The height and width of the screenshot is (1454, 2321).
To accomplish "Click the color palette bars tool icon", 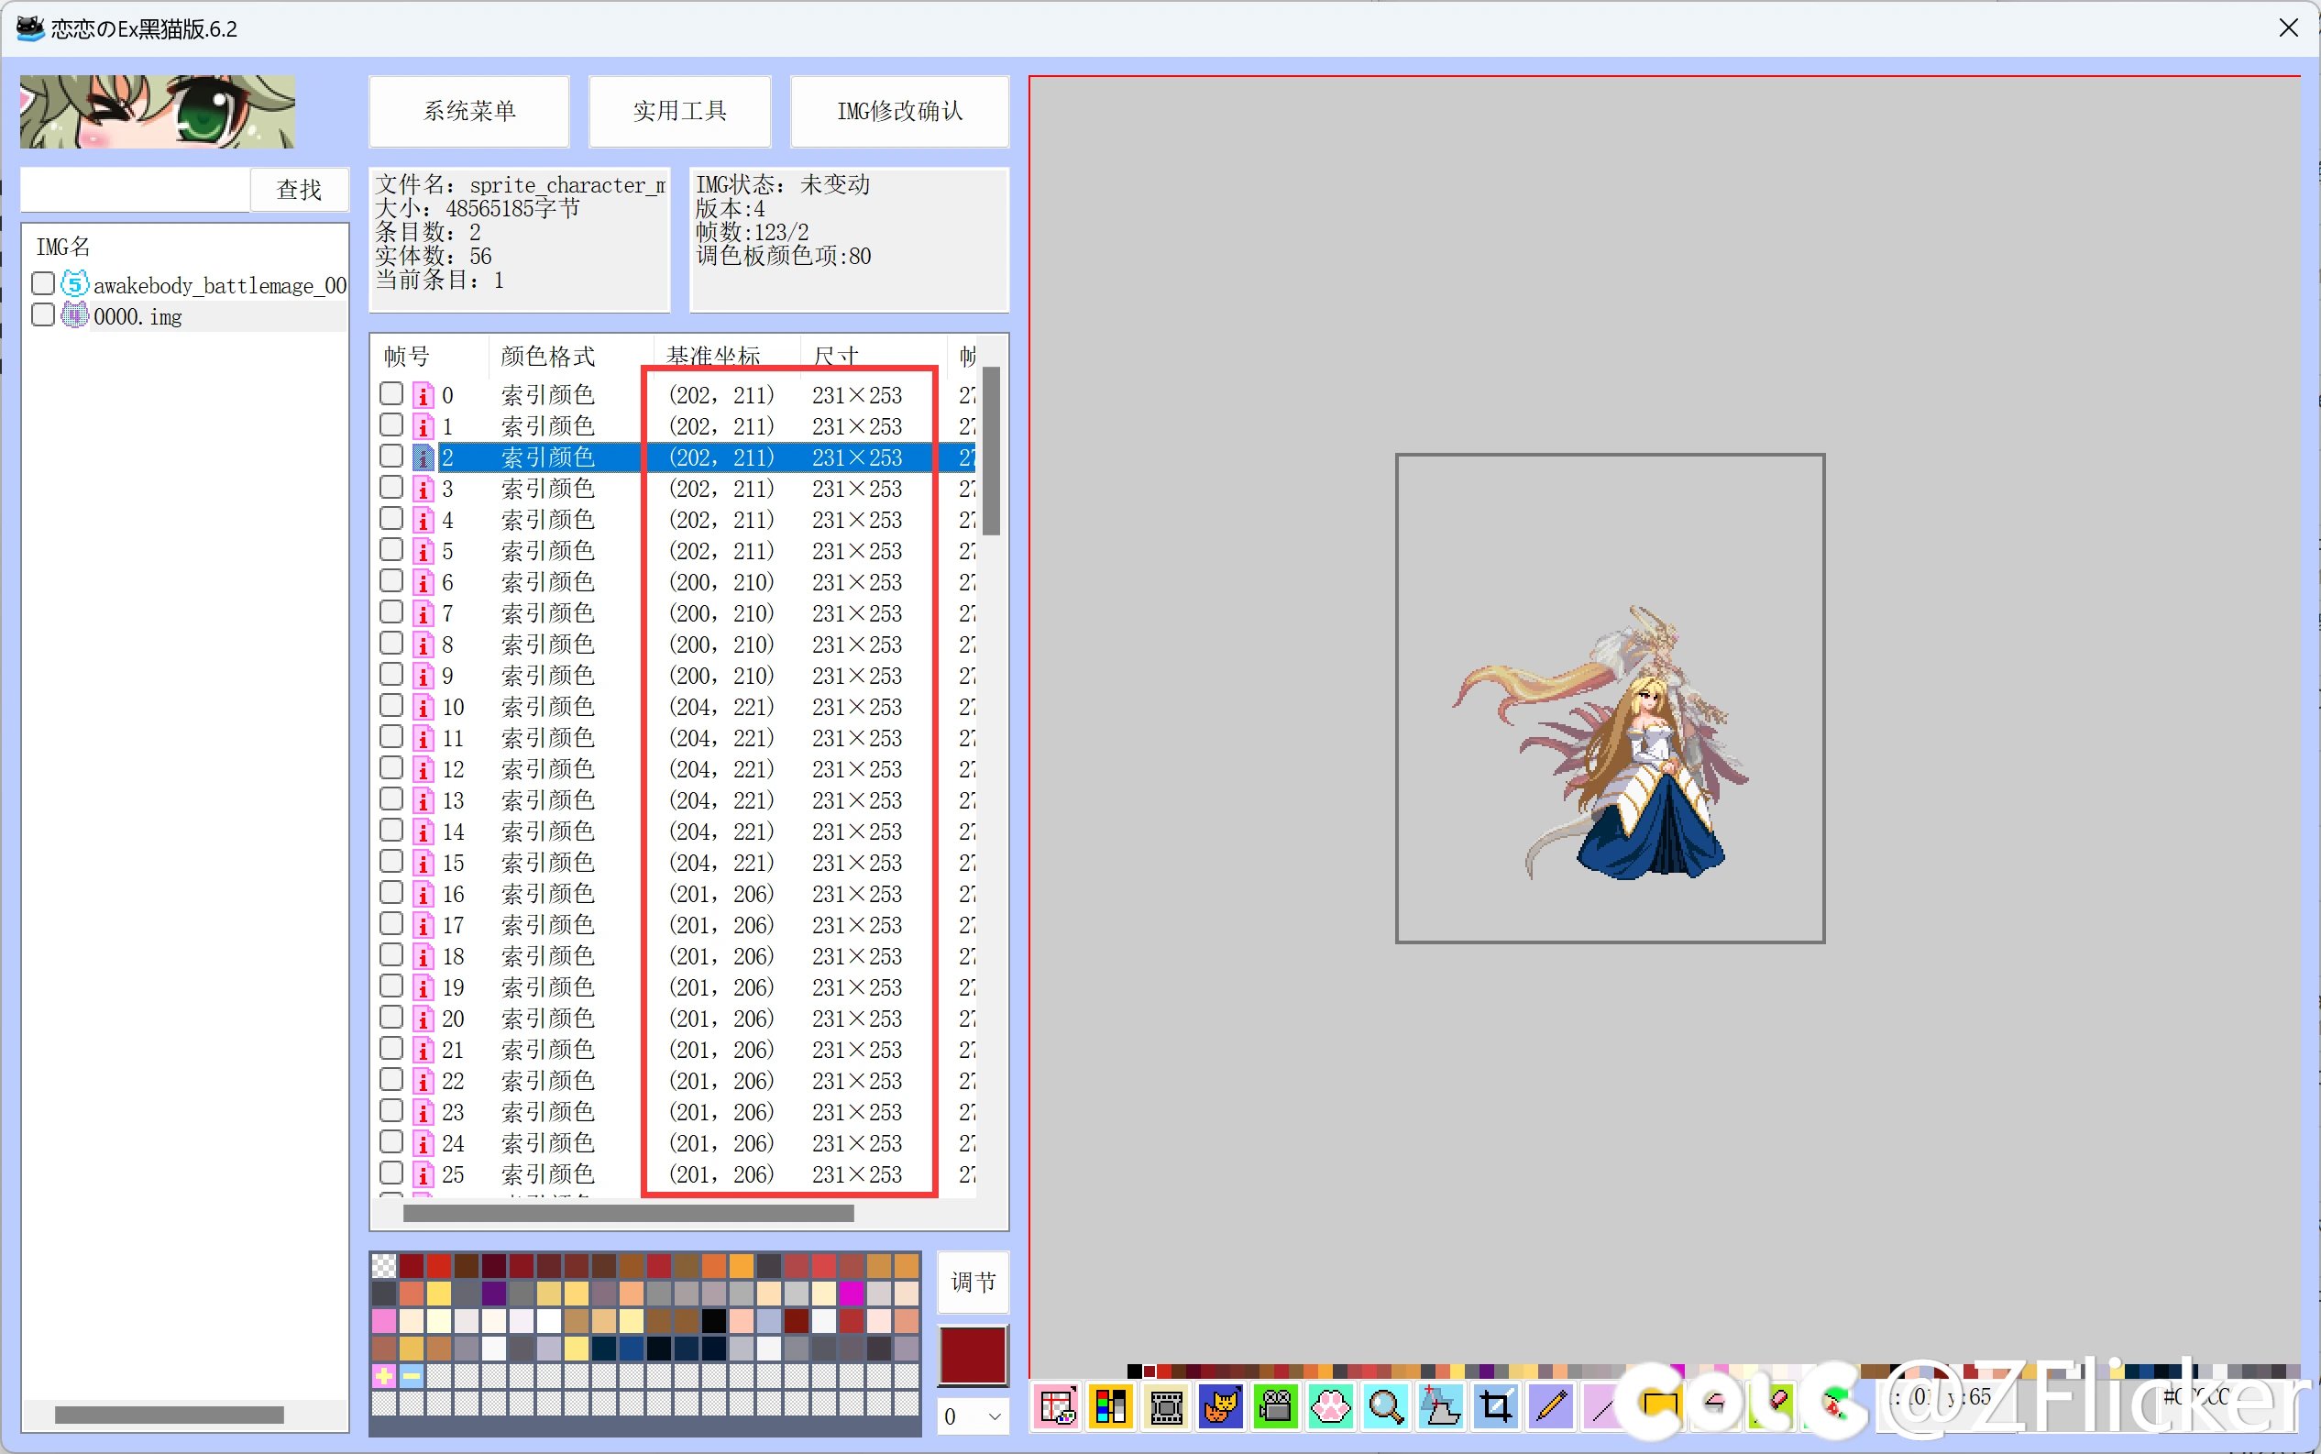I will [1110, 1407].
